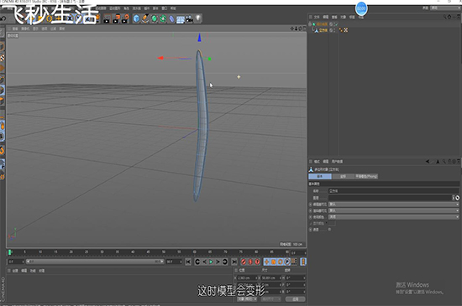Go to end of animation
The height and width of the screenshot is (306, 462).
tap(234, 262)
